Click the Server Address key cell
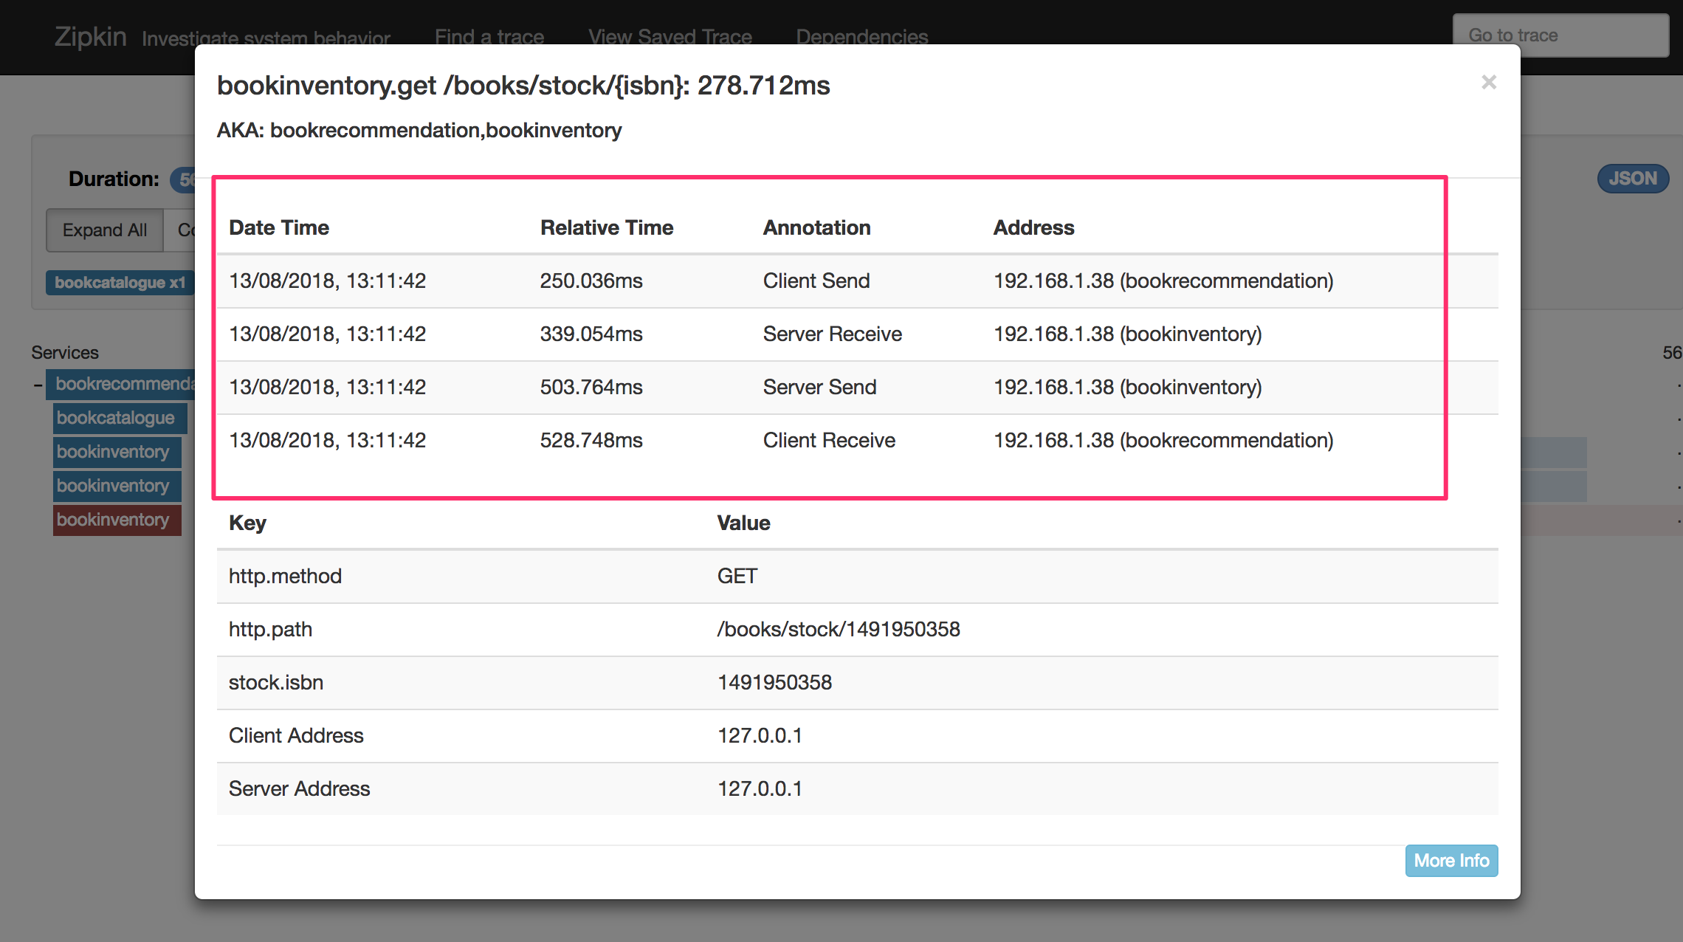The height and width of the screenshot is (942, 1683). pos(299,788)
